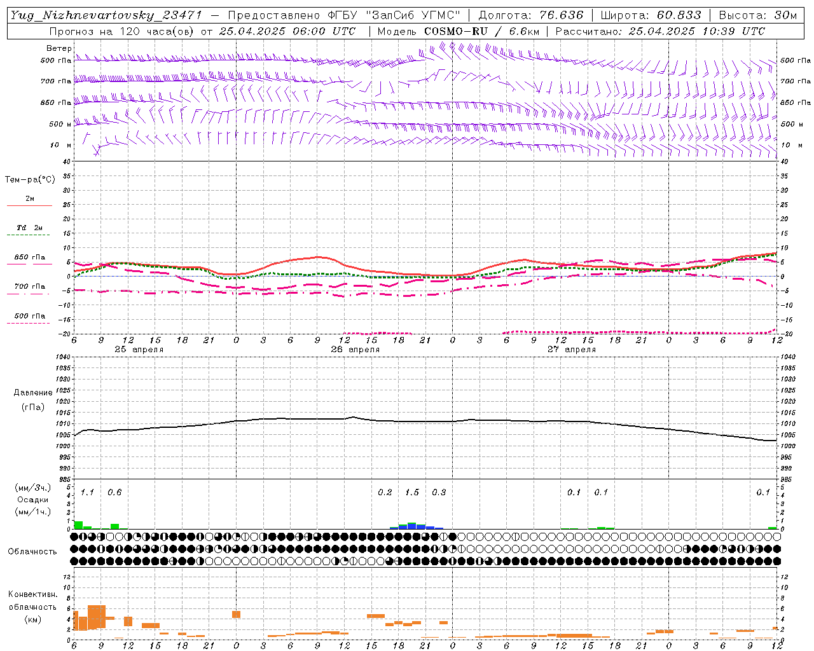Screen dimensions: 814x651
Task: Click the tallest orange convective cloud bar
Action: point(97,617)
